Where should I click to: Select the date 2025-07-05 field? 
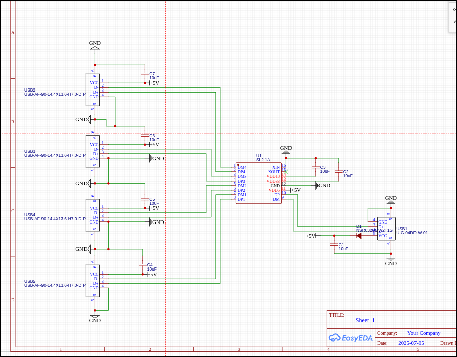point(411,343)
